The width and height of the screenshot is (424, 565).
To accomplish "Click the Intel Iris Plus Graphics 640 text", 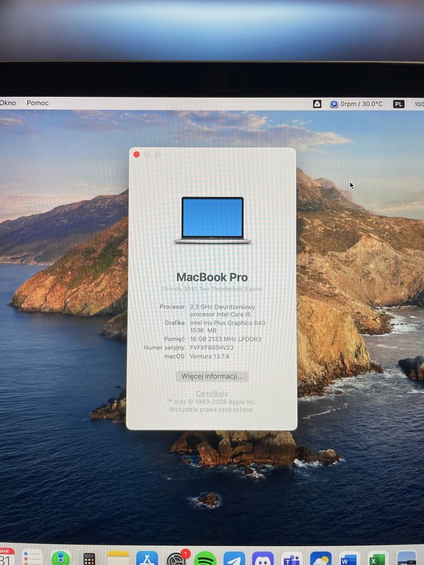I will point(227,323).
